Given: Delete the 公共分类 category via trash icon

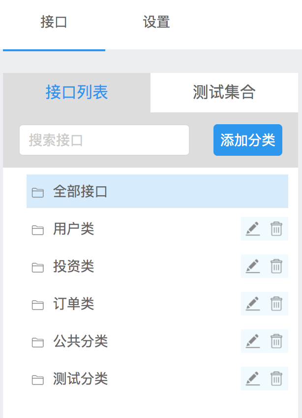Looking at the screenshot, I should 276,341.
